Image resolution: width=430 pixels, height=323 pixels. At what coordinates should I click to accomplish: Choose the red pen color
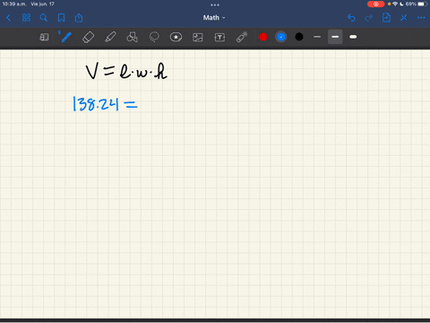(263, 37)
